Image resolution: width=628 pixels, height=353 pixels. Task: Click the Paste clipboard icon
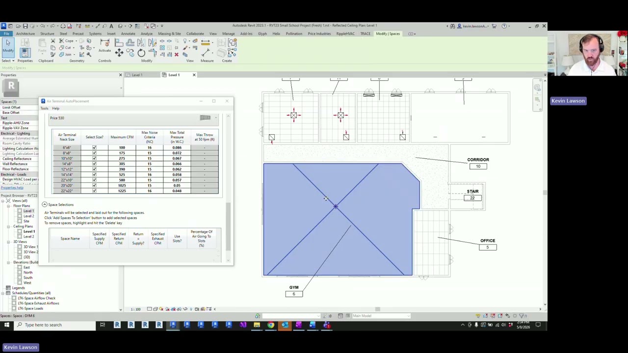(x=42, y=44)
